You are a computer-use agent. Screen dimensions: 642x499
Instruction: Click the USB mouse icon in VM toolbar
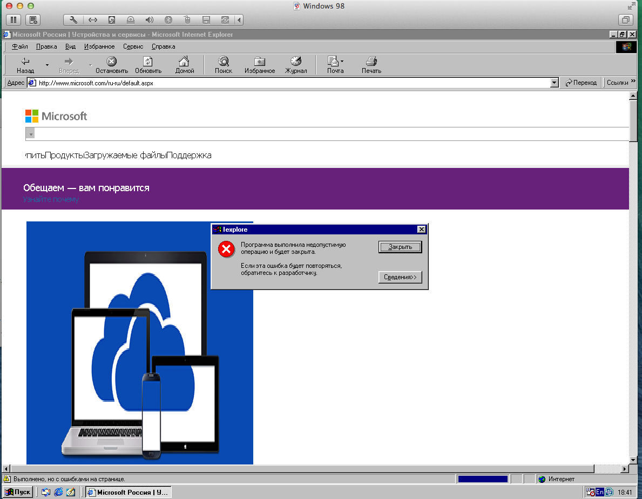pyautogui.click(x=187, y=19)
